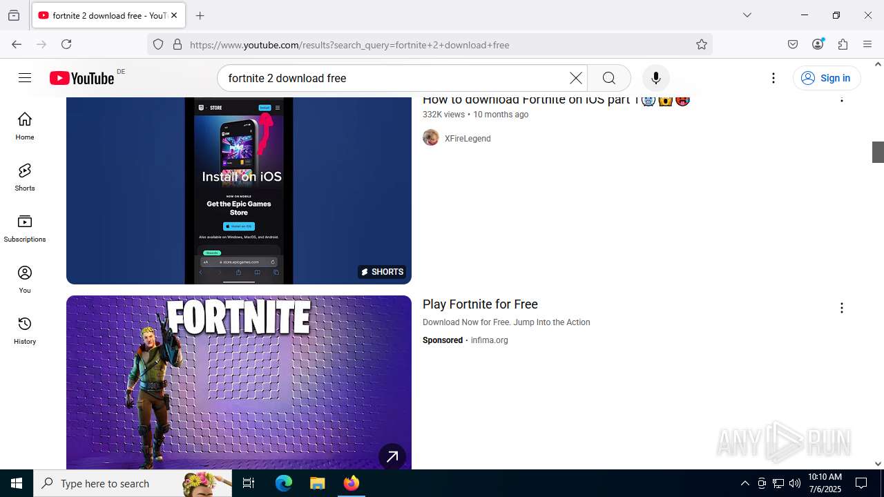Open the Windows Start menu
This screenshot has height=497, width=884.
[17, 483]
